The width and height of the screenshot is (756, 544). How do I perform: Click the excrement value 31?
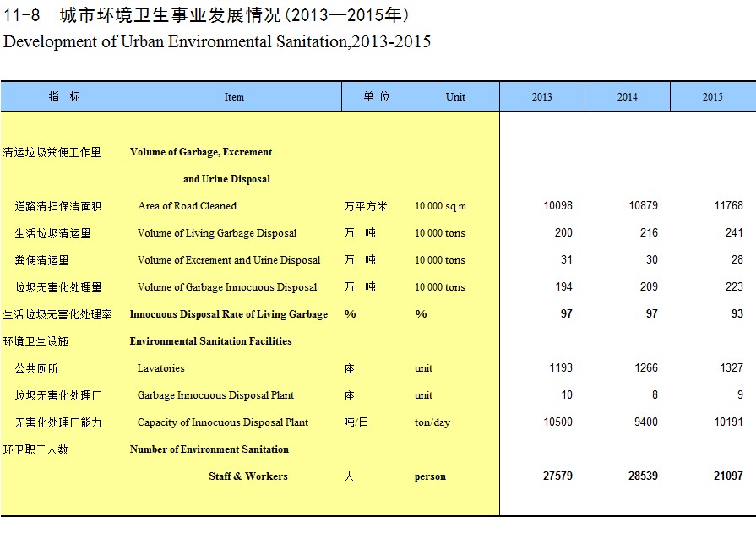(567, 259)
